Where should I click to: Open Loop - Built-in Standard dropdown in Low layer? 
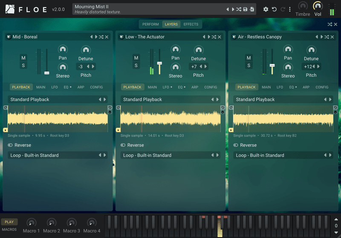170,155
